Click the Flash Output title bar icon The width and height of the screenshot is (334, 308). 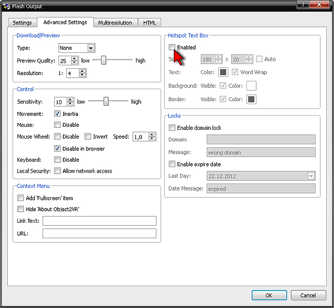tap(7, 6)
